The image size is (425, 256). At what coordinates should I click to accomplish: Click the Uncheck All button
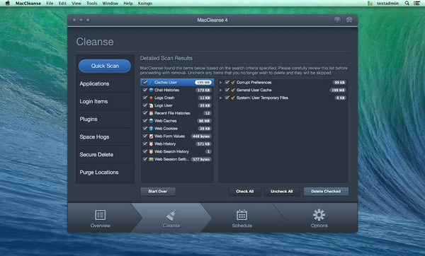click(x=282, y=192)
